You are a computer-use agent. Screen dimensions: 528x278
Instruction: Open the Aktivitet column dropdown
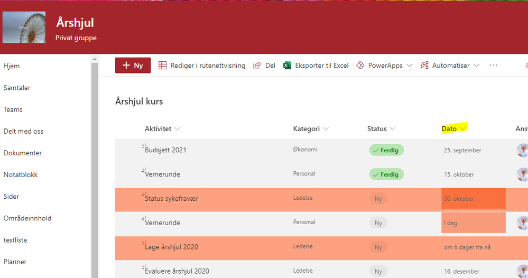pyautogui.click(x=177, y=128)
